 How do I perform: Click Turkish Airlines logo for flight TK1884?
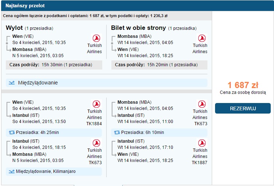point(96,104)
